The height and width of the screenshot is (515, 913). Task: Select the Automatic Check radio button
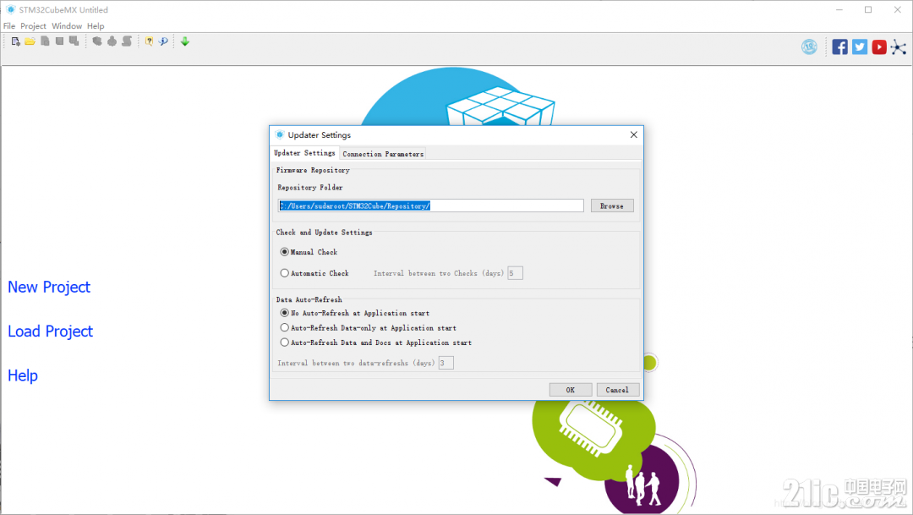pos(284,272)
